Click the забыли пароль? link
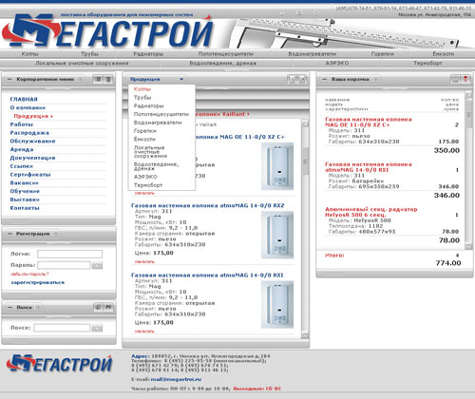The height and width of the screenshot is (399, 475). tap(29, 275)
